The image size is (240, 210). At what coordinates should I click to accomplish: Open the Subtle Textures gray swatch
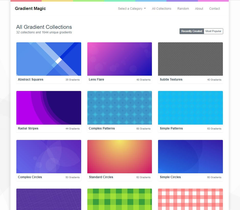pyautogui.click(x=190, y=59)
